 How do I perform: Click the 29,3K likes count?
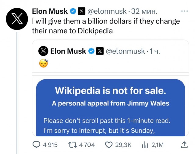tap(123, 145)
